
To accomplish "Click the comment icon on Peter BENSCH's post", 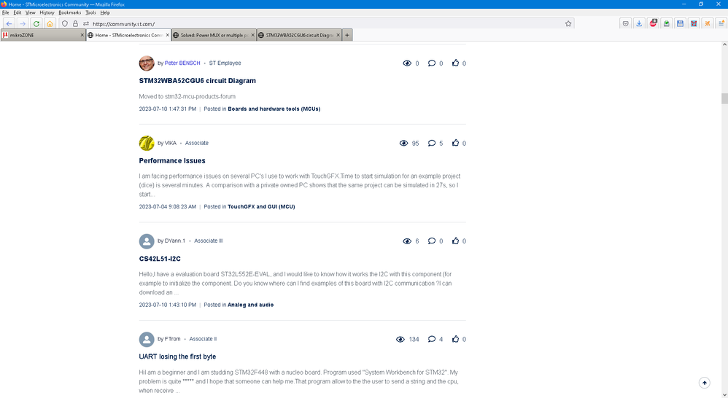I will tap(432, 63).
